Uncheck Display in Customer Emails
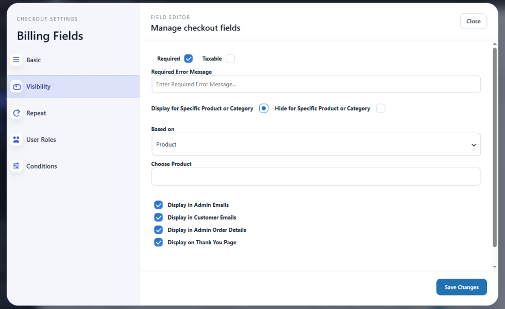 point(159,217)
